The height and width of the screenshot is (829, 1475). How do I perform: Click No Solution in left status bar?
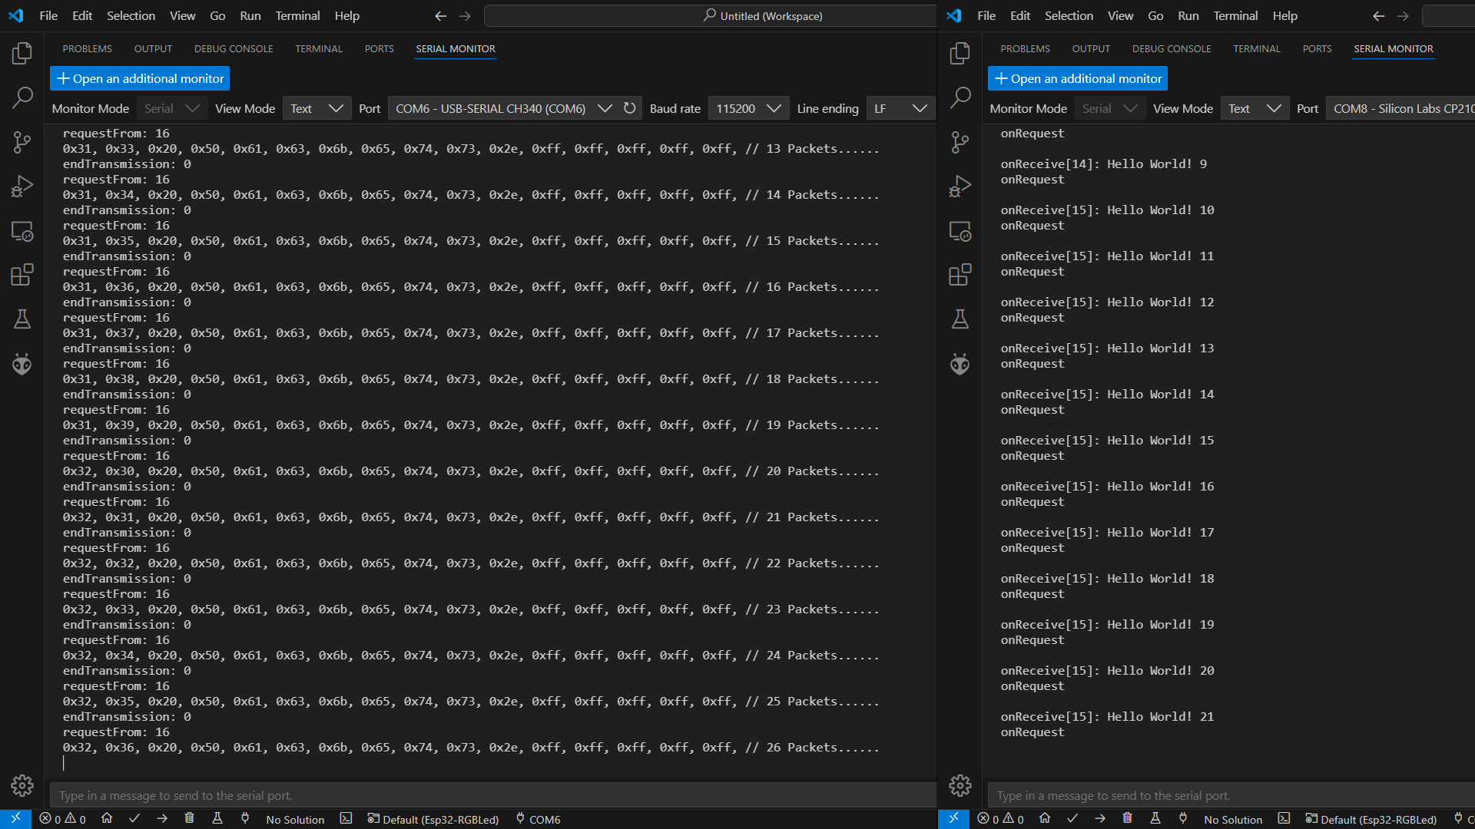(x=295, y=819)
